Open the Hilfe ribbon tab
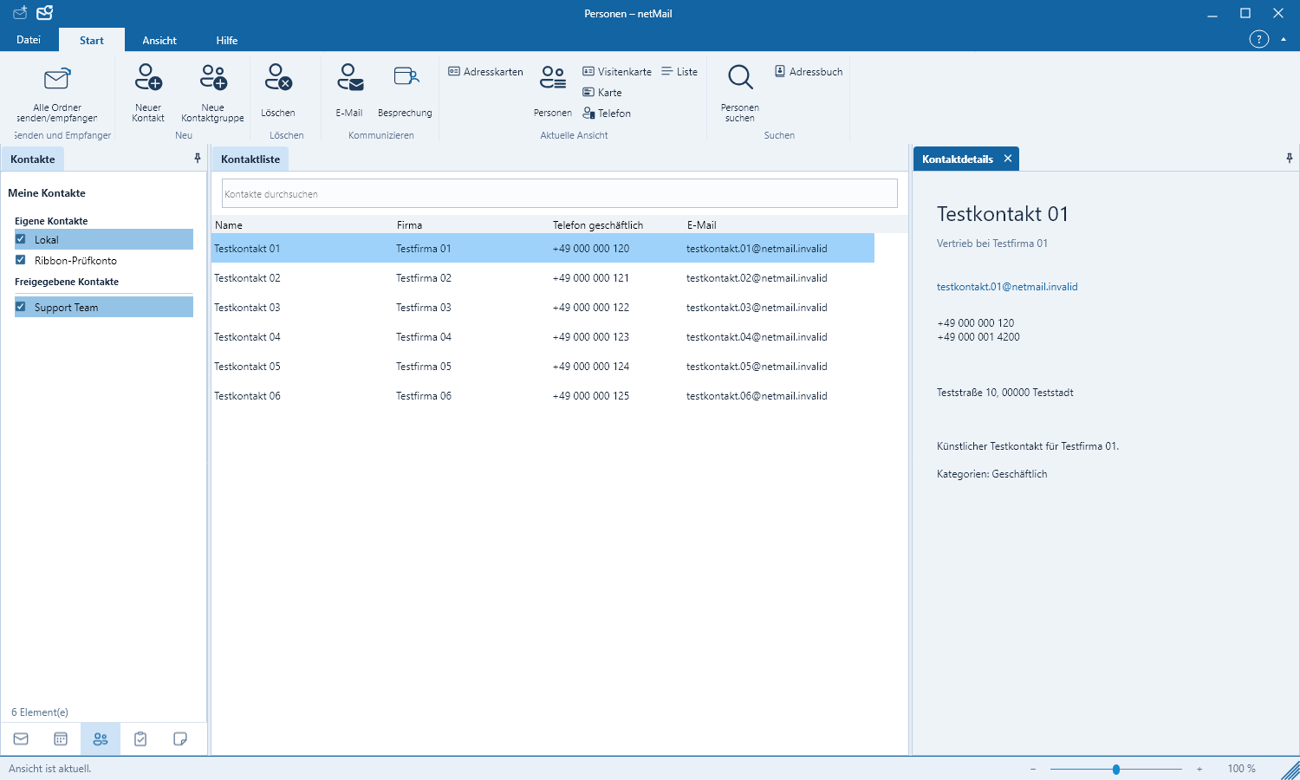Screen dimensions: 1300x780 (227, 41)
